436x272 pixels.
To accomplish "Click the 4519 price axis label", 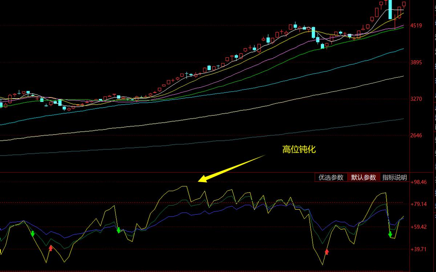I will [416, 25].
